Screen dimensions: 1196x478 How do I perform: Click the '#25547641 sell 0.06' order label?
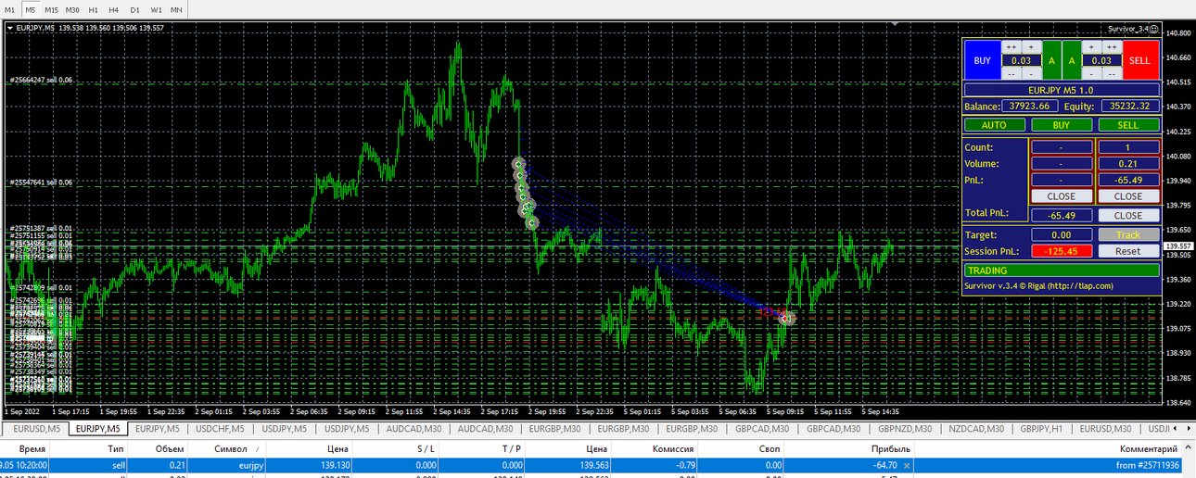[41, 182]
